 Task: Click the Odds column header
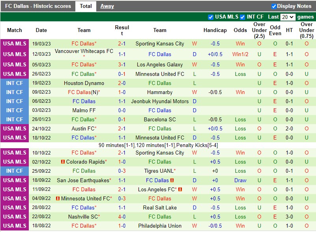click(240, 30)
